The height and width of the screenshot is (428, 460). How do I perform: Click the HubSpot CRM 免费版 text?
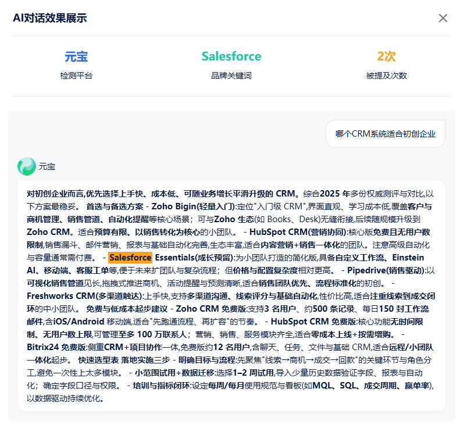(x=313, y=322)
